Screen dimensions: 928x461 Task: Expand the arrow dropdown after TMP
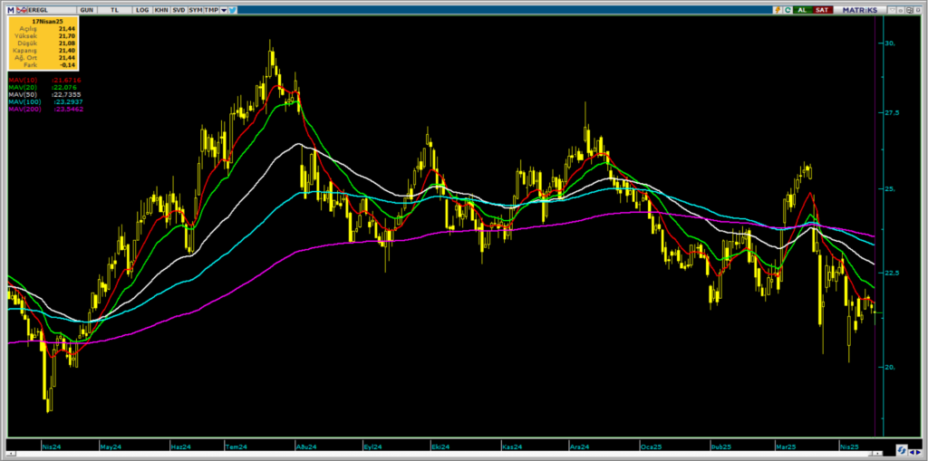tap(223, 9)
